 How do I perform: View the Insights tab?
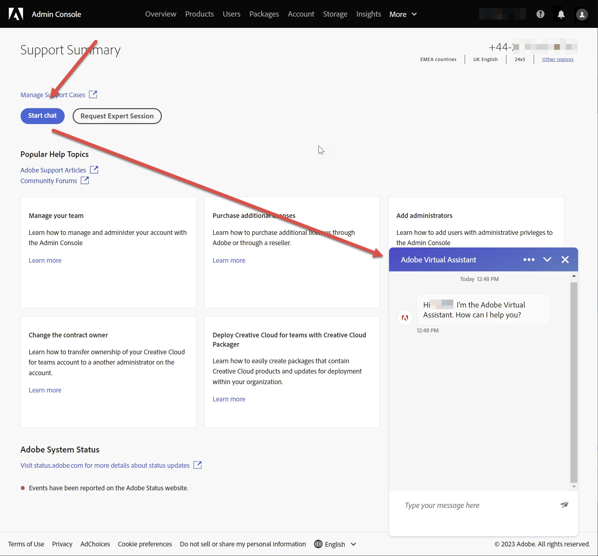368,14
